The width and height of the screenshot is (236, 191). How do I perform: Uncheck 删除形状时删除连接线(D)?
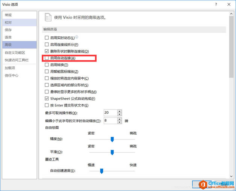point(47,51)
